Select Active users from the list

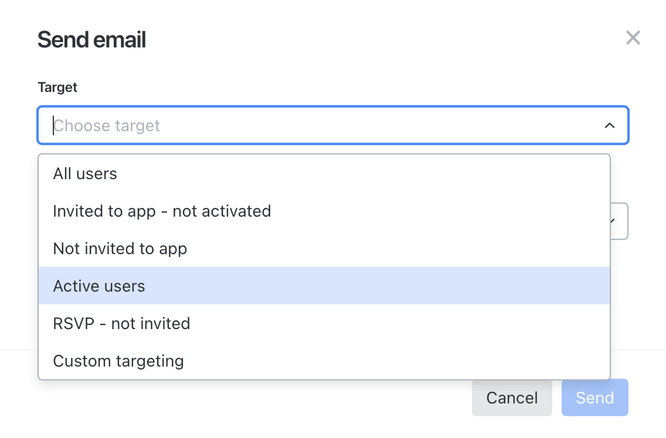324,286
